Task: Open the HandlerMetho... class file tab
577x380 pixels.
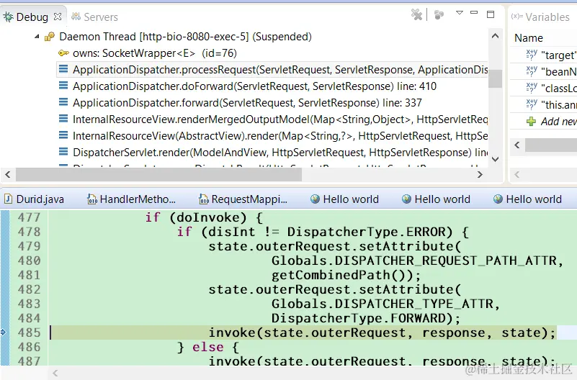Action: 131,199
